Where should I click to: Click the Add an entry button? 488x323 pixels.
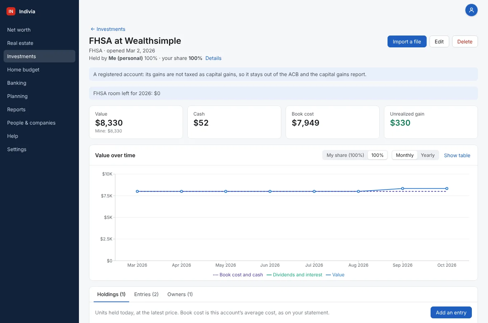[451, 313]
